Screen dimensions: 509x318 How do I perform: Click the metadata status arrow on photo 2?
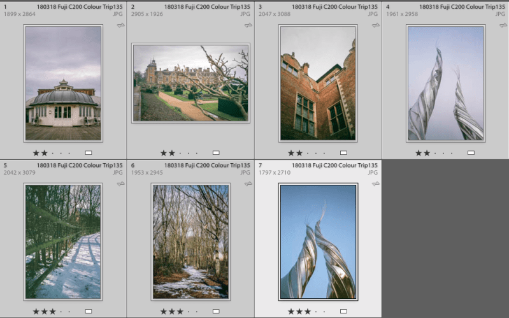248,25
